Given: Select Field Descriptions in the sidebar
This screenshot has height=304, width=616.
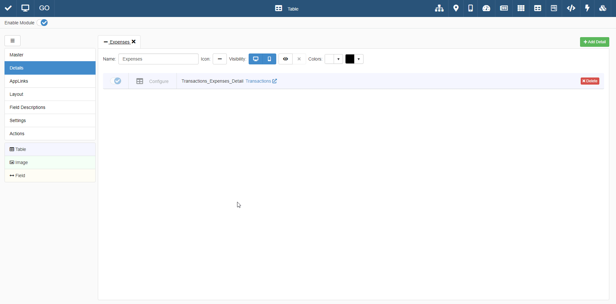Looking at the screenshot, I should (x=27, y=107).
